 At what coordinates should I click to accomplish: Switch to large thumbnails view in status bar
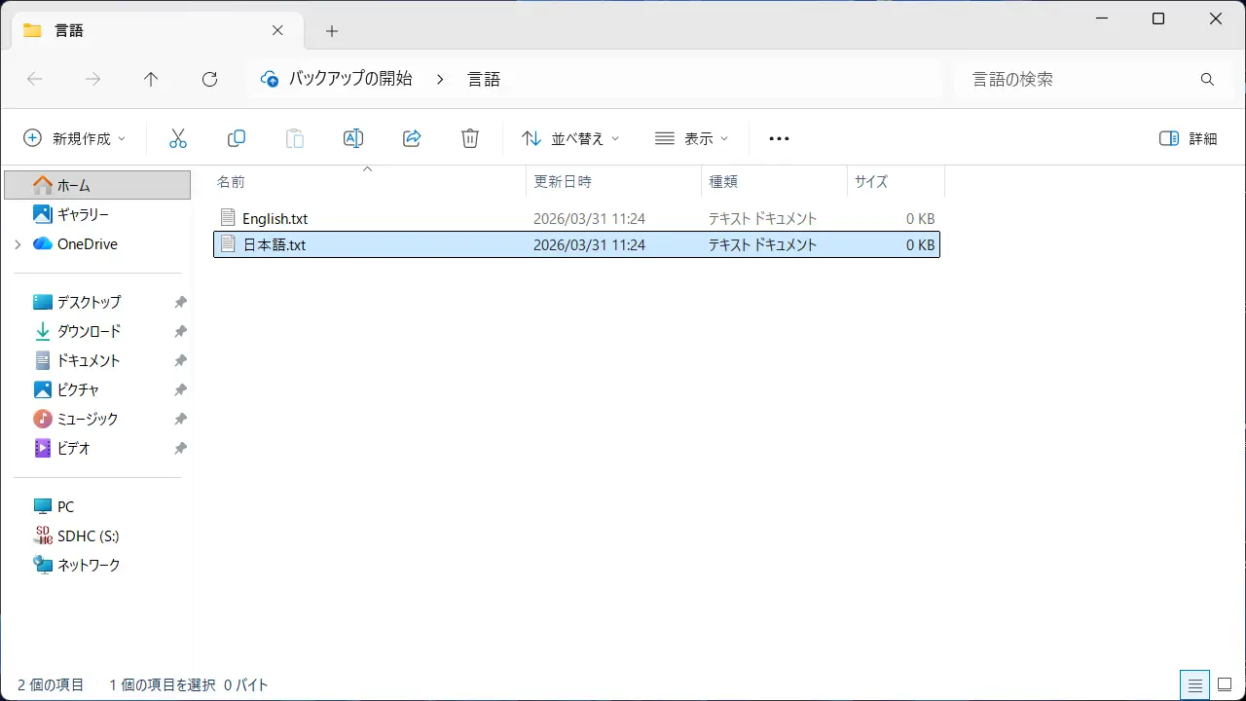1225,684
